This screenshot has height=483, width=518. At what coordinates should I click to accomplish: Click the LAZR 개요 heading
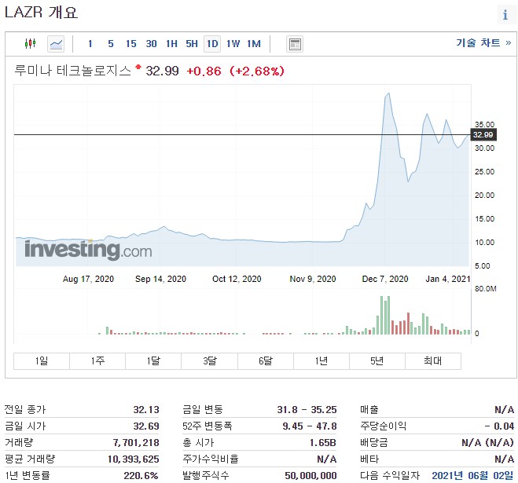(x=41, y=13)
